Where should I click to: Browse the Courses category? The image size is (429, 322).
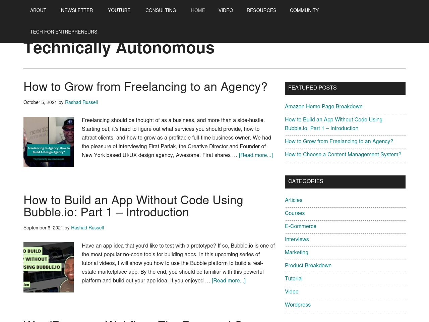[295, 213]
